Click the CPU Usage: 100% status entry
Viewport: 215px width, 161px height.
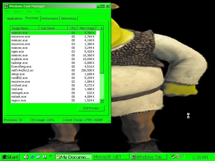45,120
